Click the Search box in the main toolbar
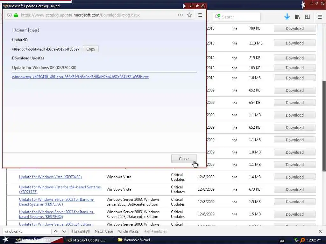 237,17
